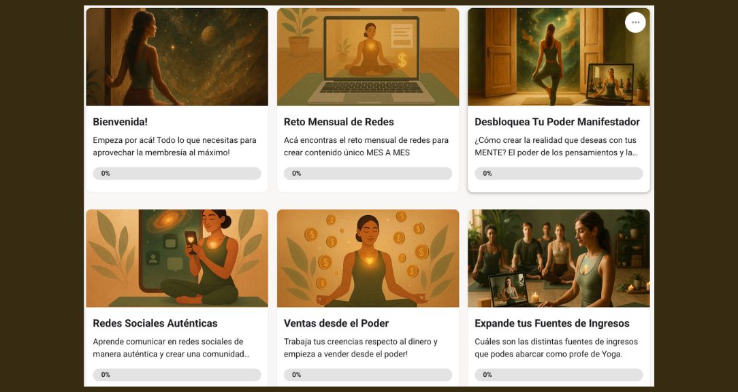This screenshot has height=392, width=738.
Task: Click the Redes Sociales Auténticas title
Action: 155,323
